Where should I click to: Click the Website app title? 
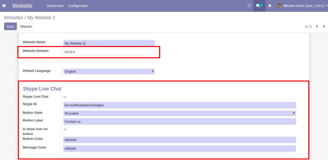(22, 6)
